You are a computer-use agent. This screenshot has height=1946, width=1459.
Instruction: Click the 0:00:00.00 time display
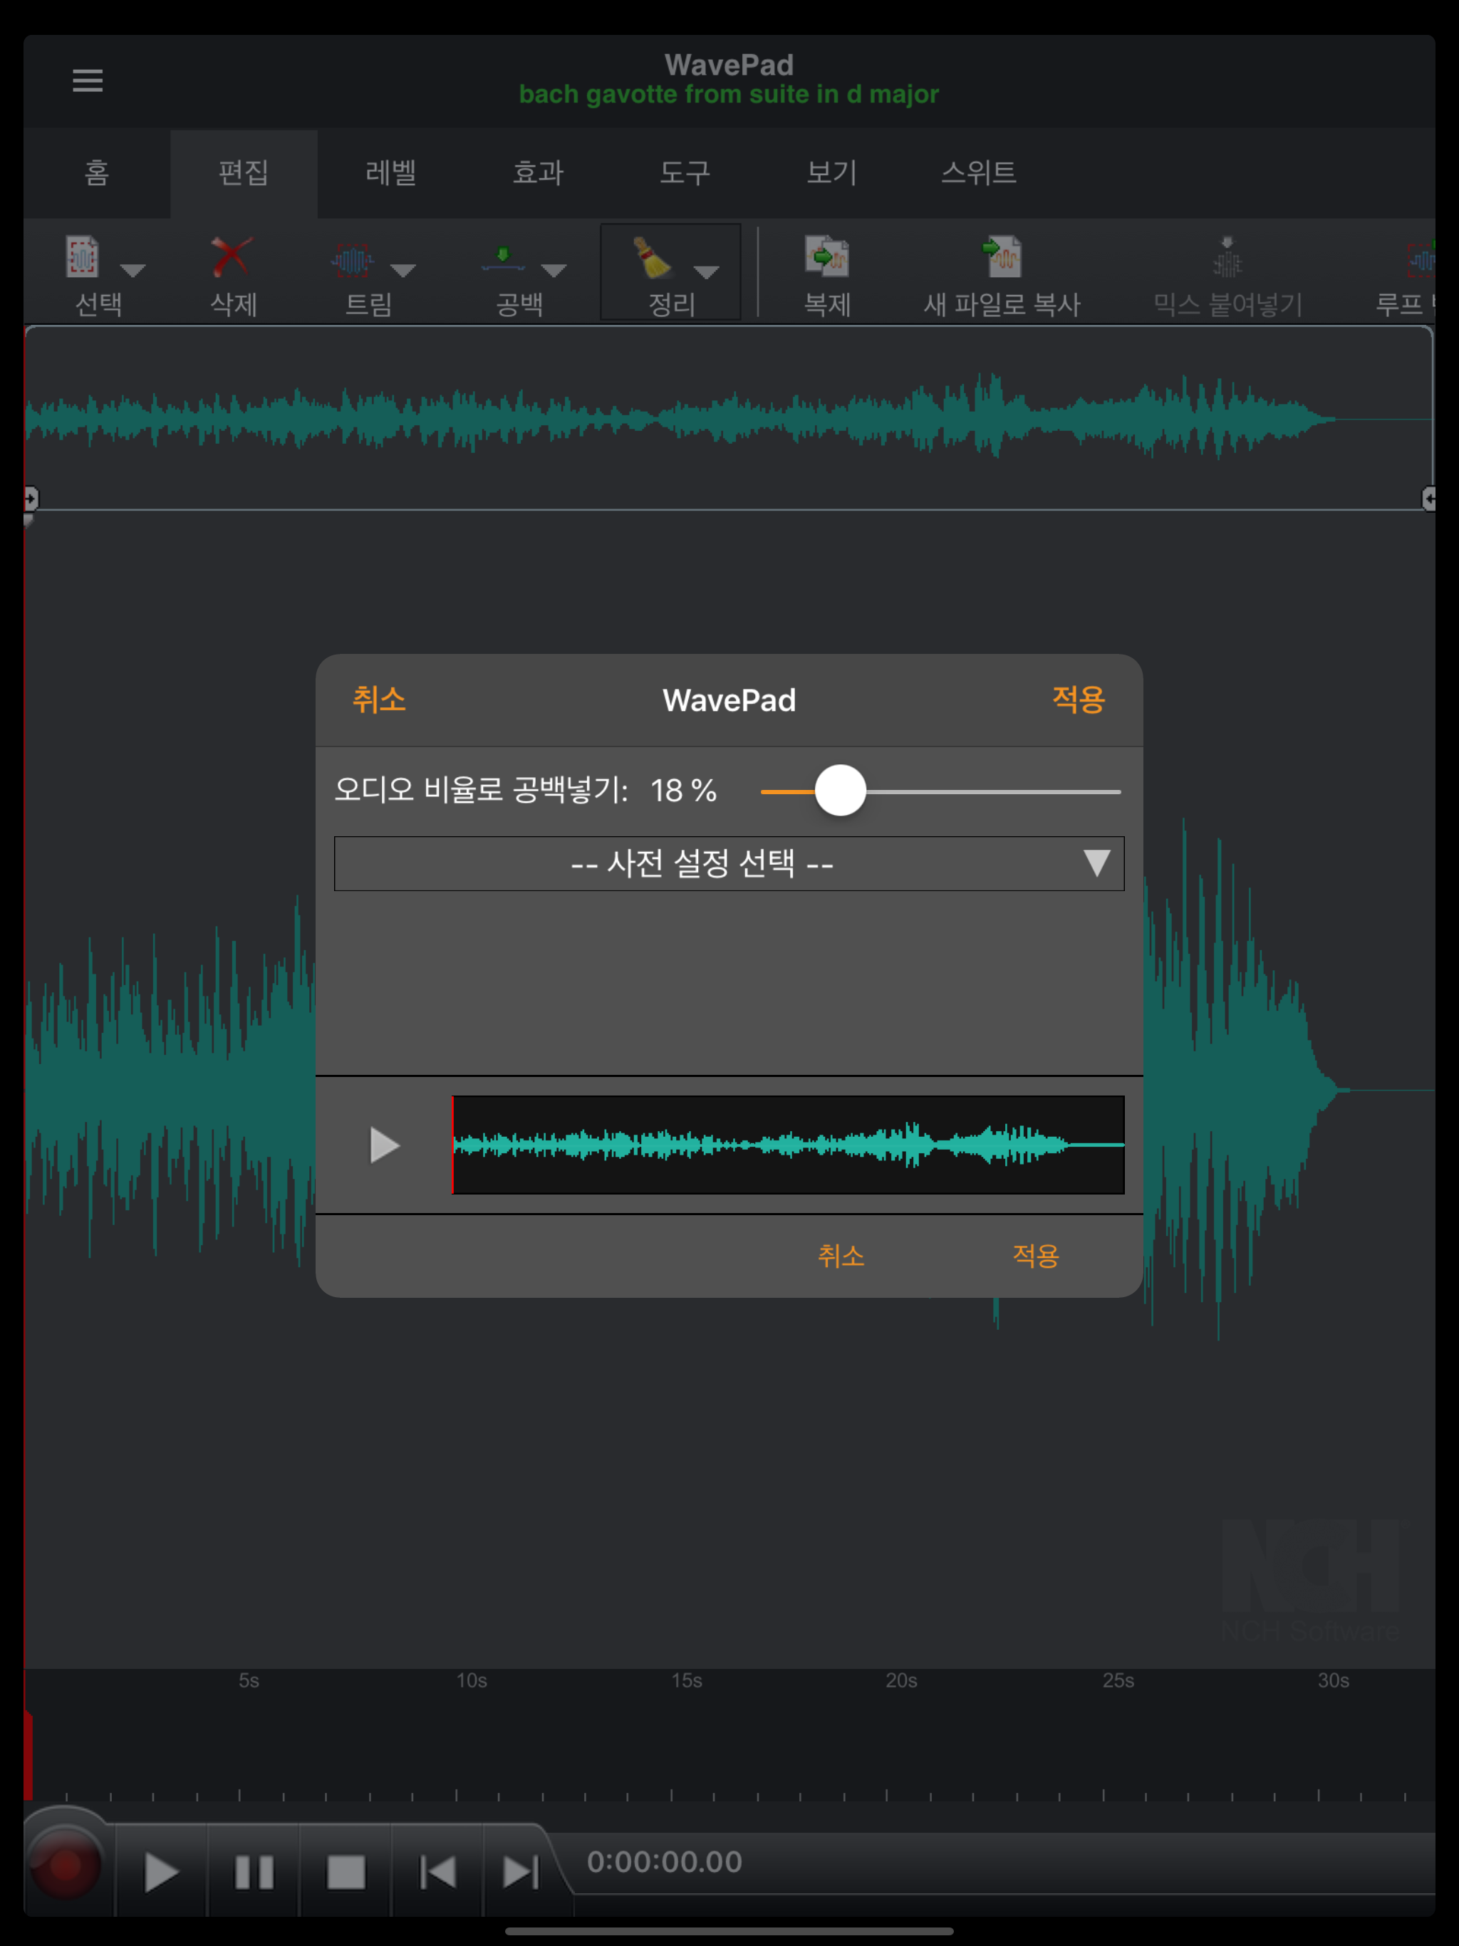665,1861
